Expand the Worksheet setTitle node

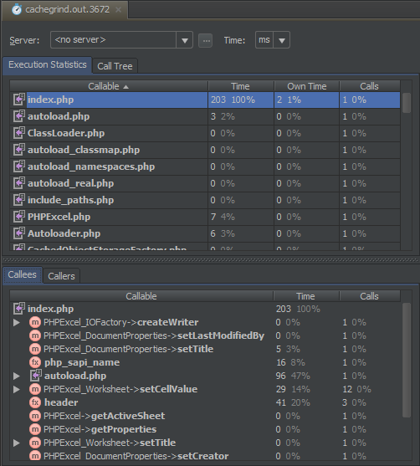pos(17,443)
